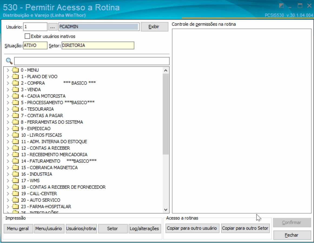Screen dimensions: 314x243
Task: Click folder icon of 11 - ADM. INTERNA DO ESTOQUE
Action: coord(16,141)
